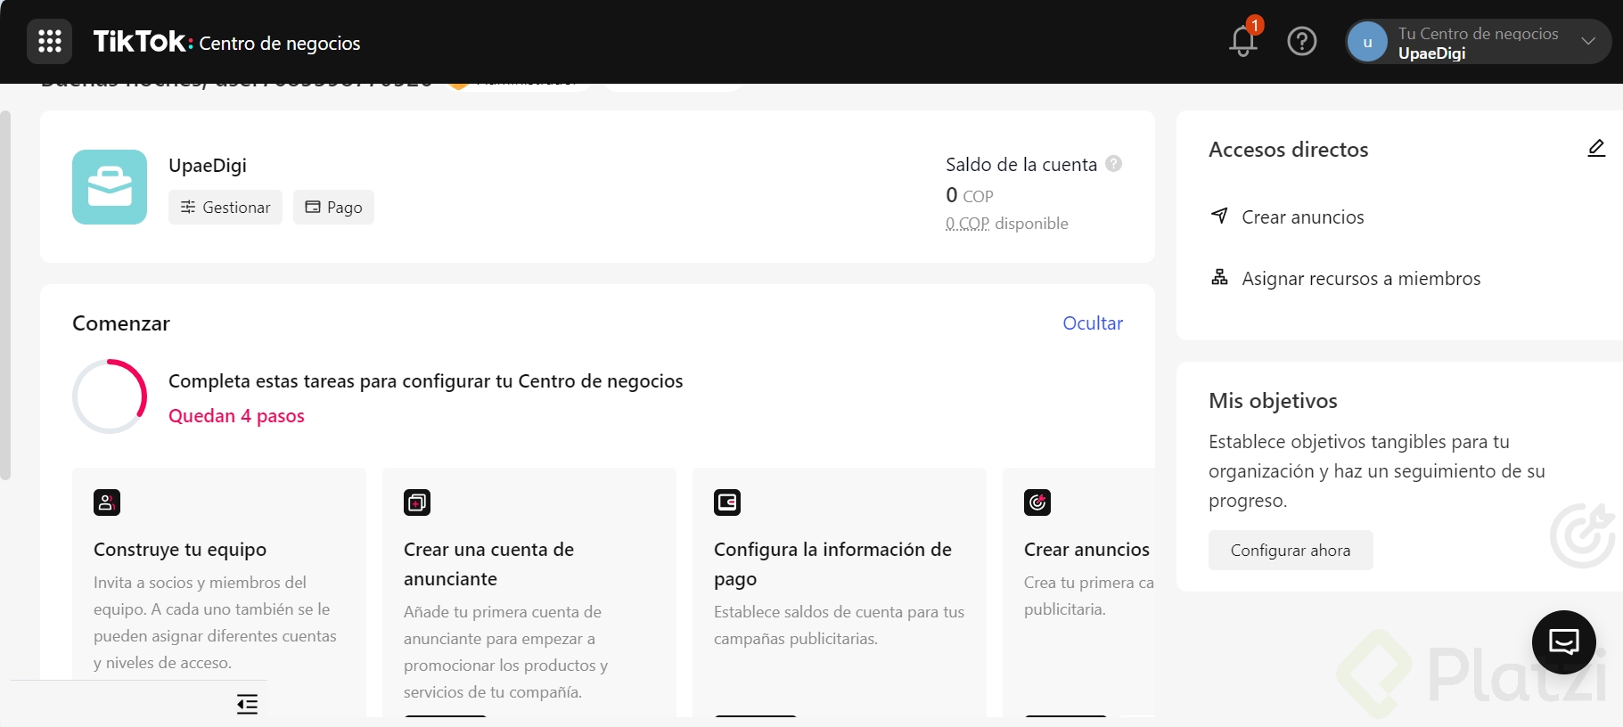
Task: Click the UpaeDigi briefcase icon
Action: point(110,187)
